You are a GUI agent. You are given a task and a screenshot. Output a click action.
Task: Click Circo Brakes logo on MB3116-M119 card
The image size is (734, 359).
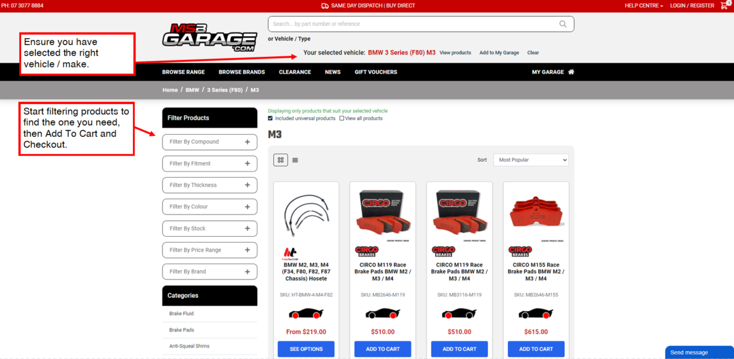(x=443, y=251)
